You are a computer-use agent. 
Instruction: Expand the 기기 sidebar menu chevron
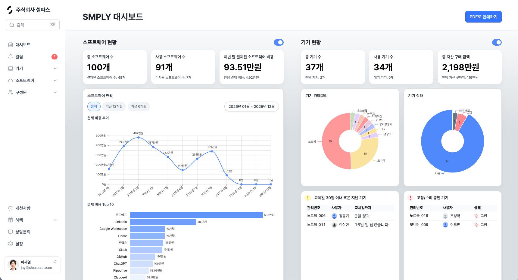click(x=55, y=68)
